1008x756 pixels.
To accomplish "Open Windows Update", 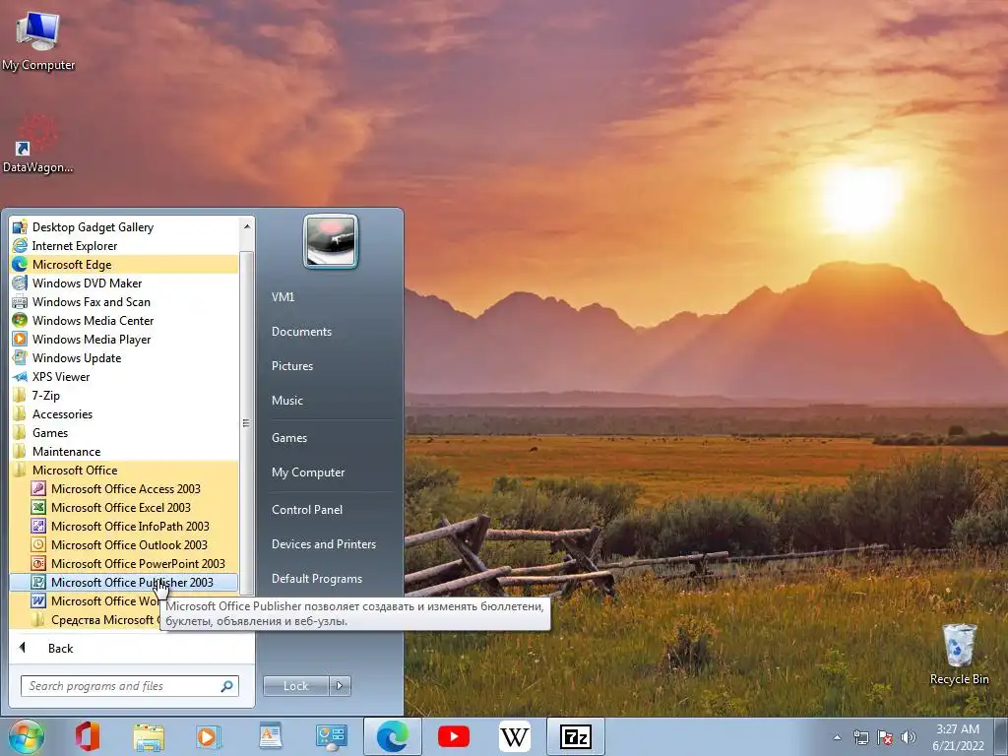I will [x=124, y=357].
